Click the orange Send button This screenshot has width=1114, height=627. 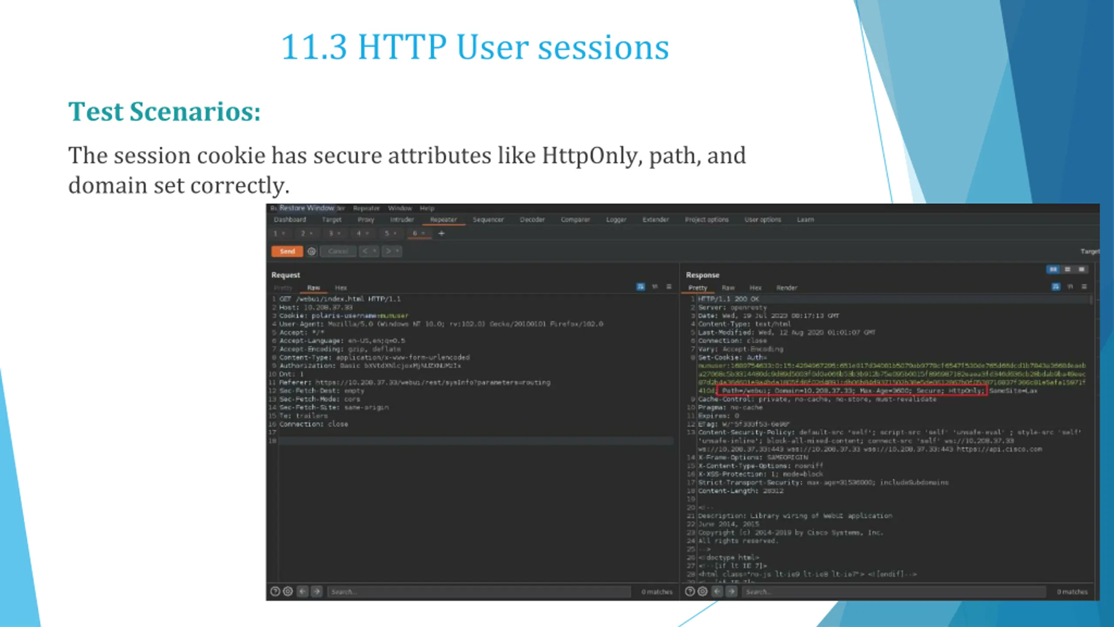[x=287, y=251]
